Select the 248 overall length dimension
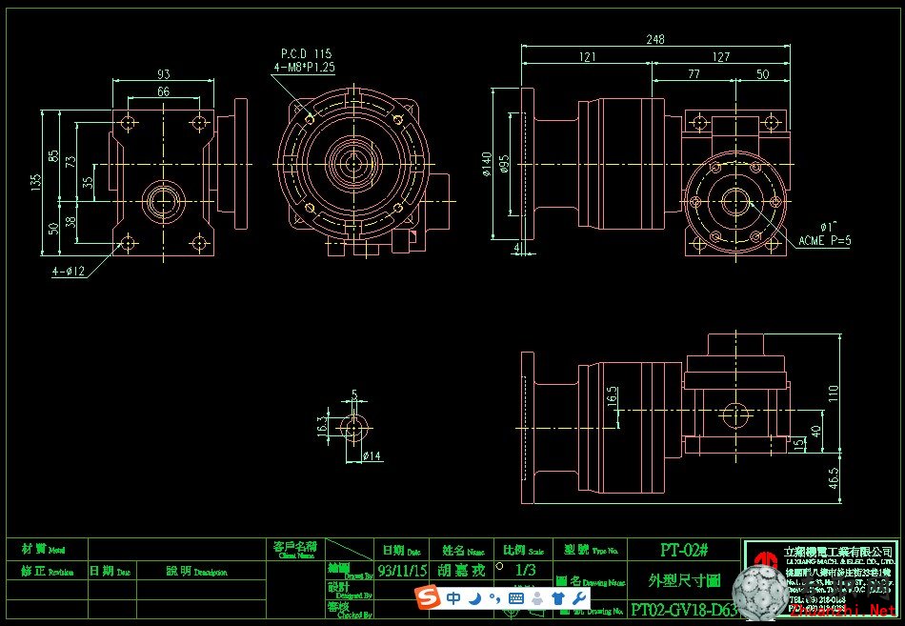905x626 pixels. (655, 39)
